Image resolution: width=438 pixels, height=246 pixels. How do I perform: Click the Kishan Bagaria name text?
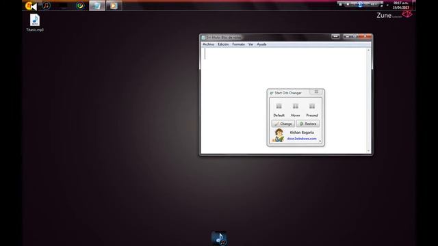[x=302, y=133]
